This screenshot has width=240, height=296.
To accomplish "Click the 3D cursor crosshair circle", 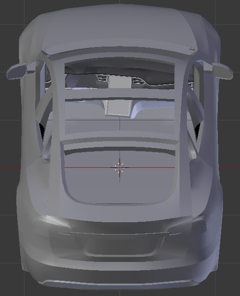I will click(120, 168).
